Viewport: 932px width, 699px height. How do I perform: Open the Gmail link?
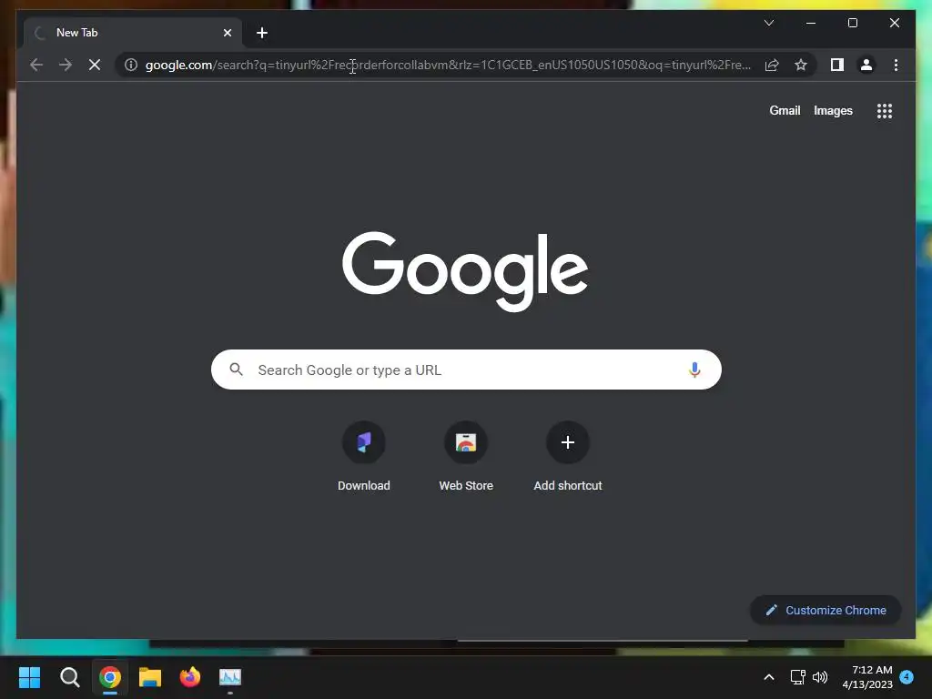coord(785,110)
